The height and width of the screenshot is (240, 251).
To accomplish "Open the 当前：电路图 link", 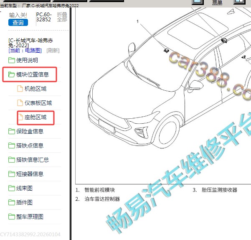I will click(x=25, y=51).
